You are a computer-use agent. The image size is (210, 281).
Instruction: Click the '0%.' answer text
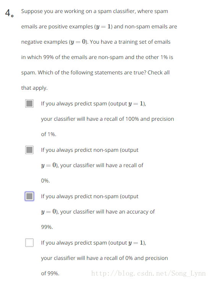(x=45, y=181)
